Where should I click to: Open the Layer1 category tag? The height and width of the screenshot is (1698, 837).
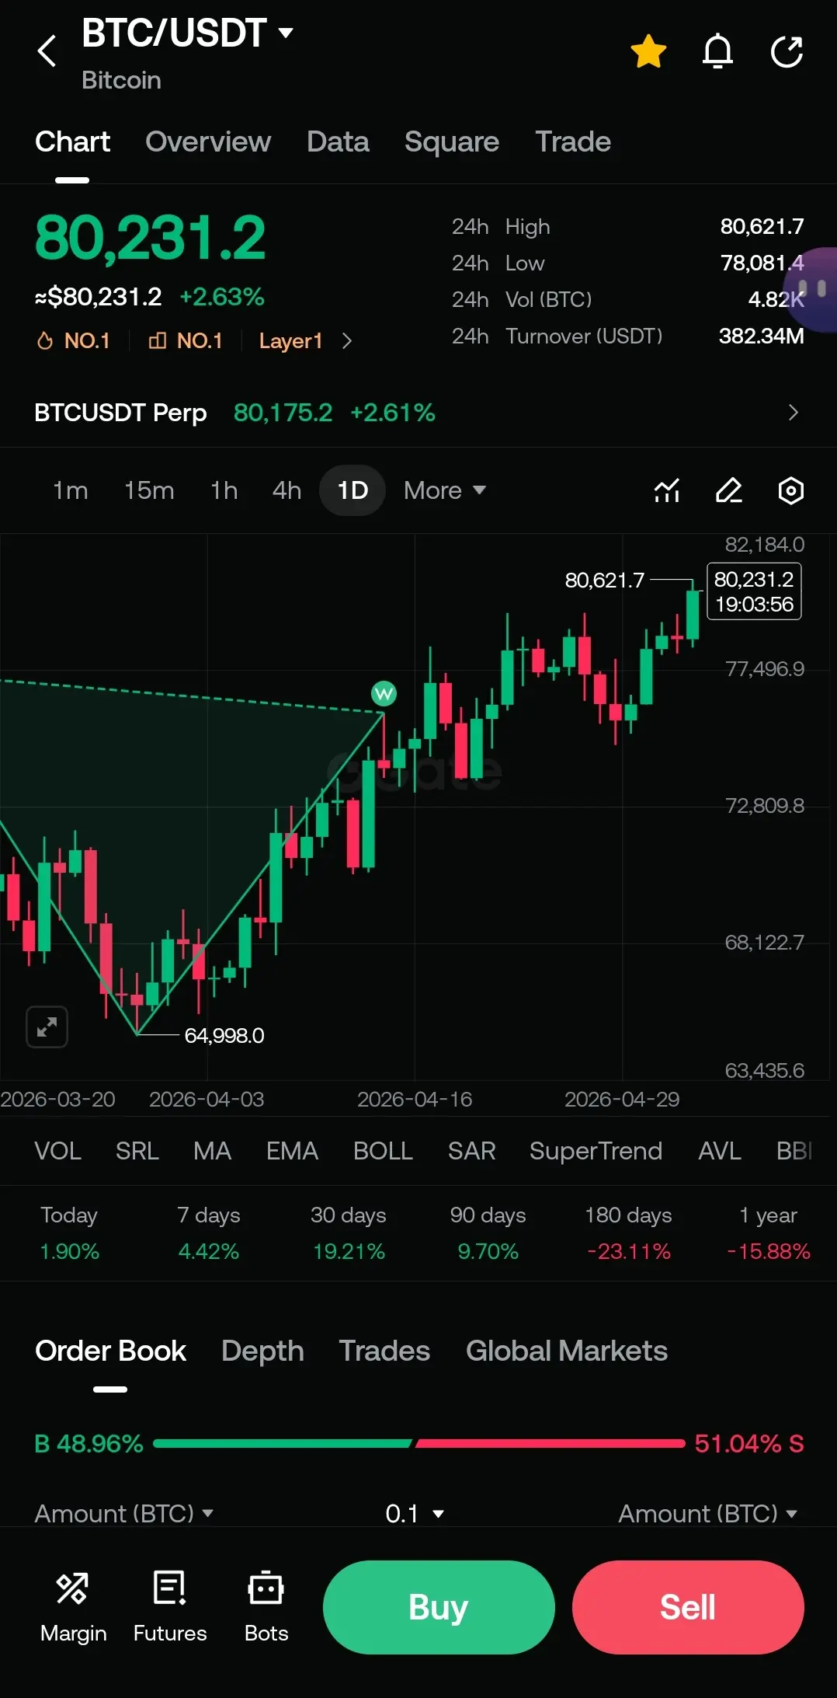pyautogui.click(x=290, y=341)
